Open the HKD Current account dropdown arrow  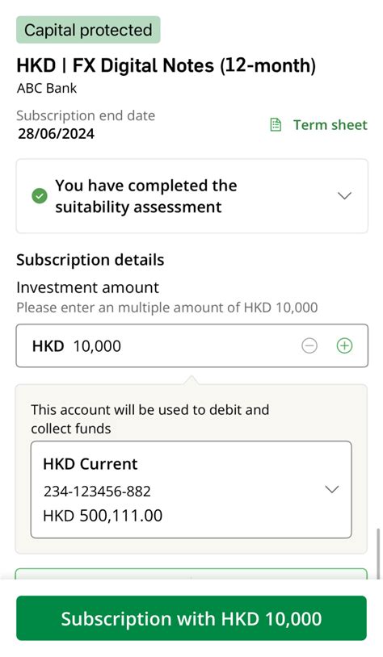click(332, 489)
